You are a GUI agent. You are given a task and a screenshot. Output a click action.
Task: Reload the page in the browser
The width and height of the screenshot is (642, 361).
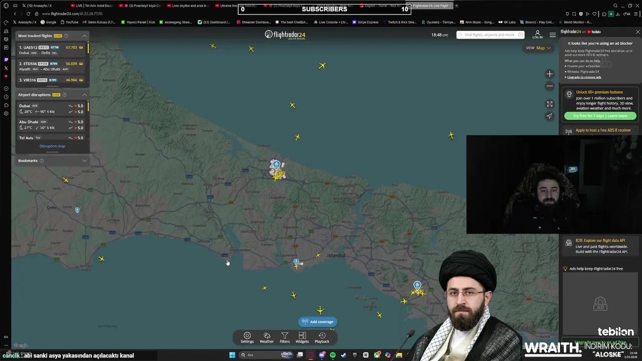[x=28, y=14]
